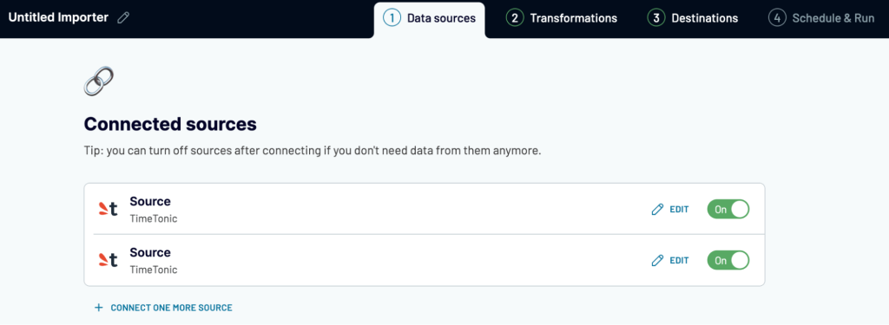
Task: Select the first Source row name
Action: (x=150, y=202)
